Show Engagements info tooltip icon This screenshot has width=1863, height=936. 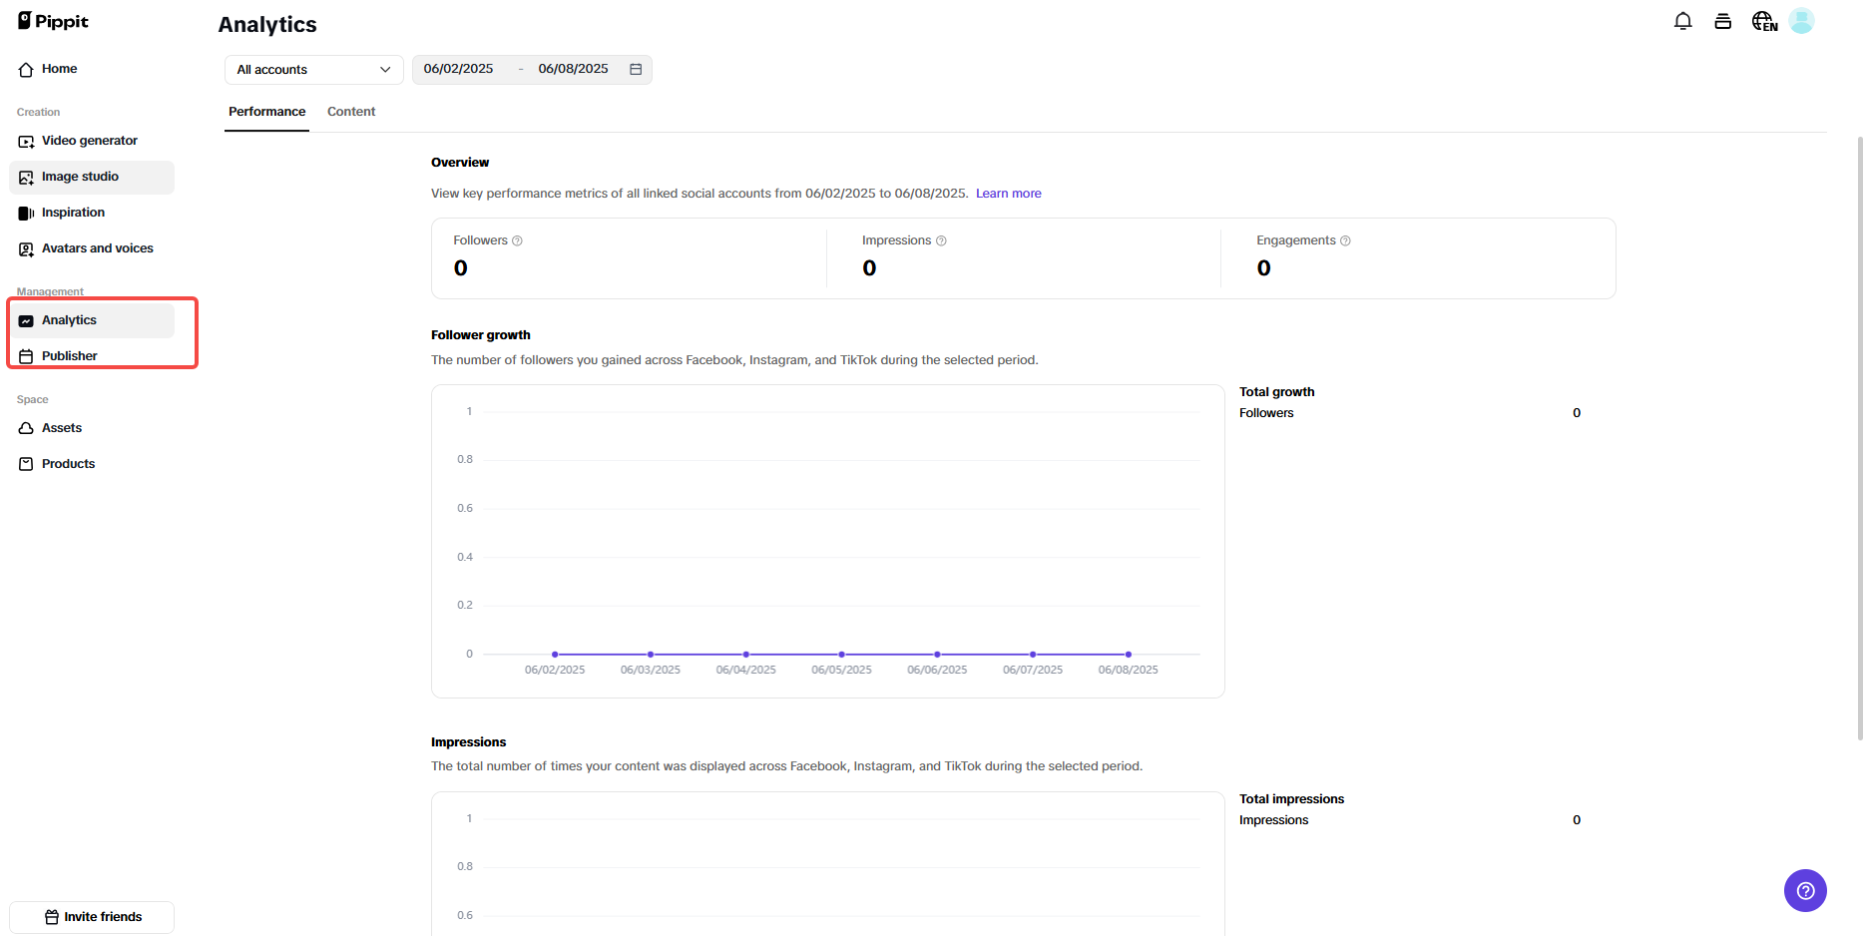[1345, 240]
